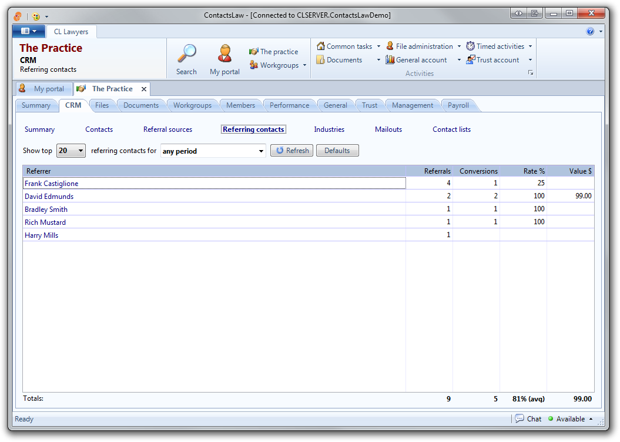Sort by the Rate % column header
Image resolution: width=620 pixels, height=442 pixels.
(524, 171)
